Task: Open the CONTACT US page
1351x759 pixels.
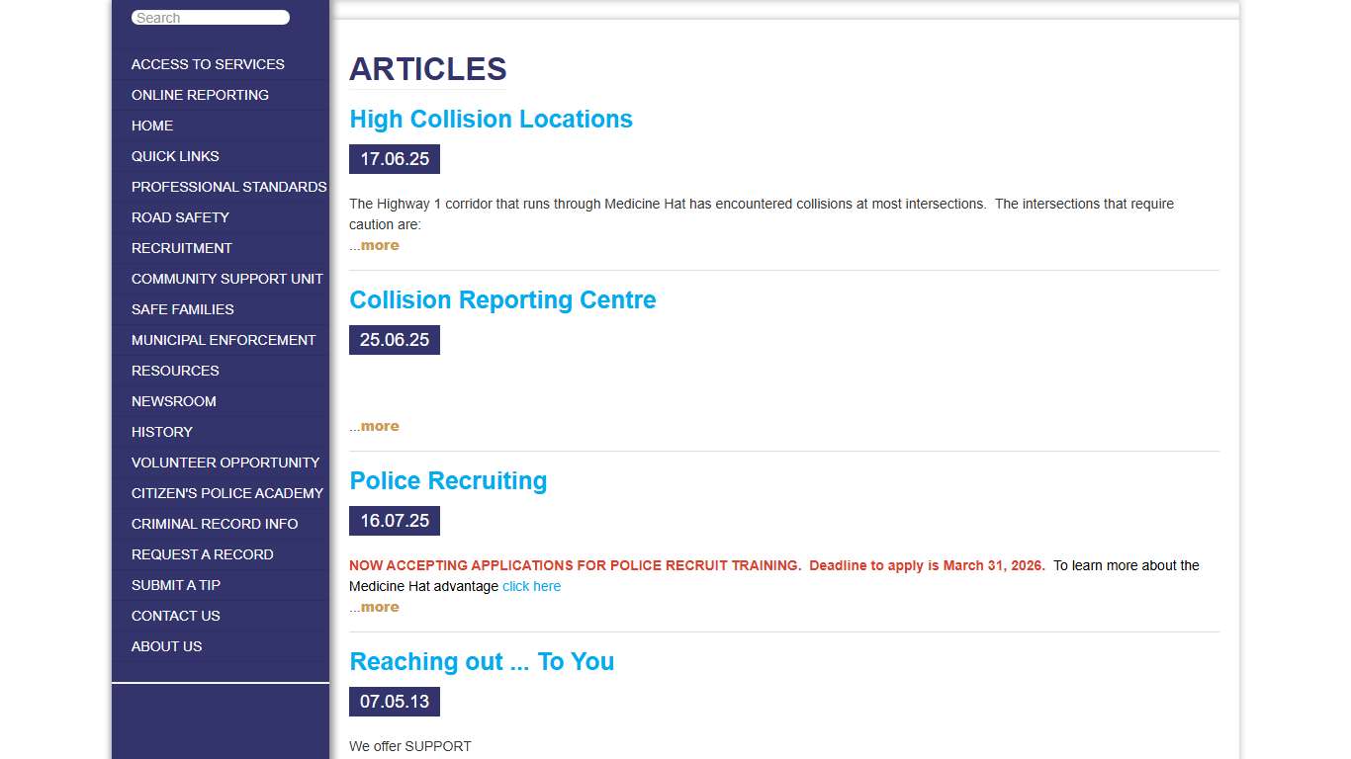Action: point(175,616)
